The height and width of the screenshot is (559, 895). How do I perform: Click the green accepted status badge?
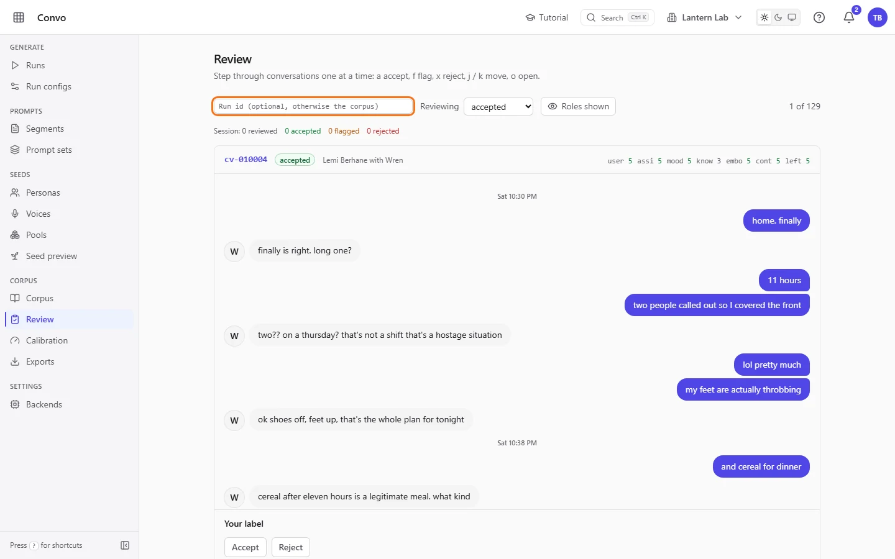[x=295, y=160]
